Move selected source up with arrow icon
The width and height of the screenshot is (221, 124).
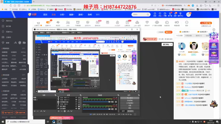[68, 111]
